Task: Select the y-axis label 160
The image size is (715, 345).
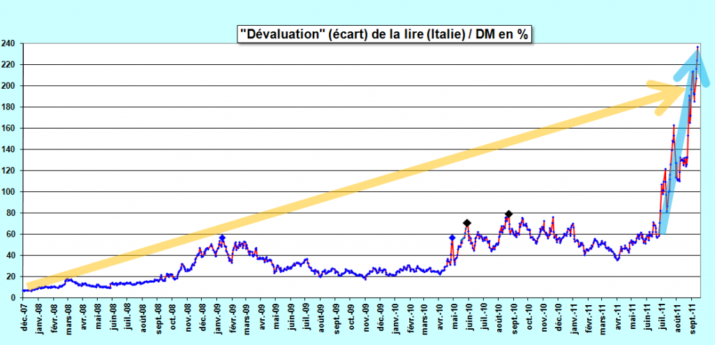Action: click(8, 129)
